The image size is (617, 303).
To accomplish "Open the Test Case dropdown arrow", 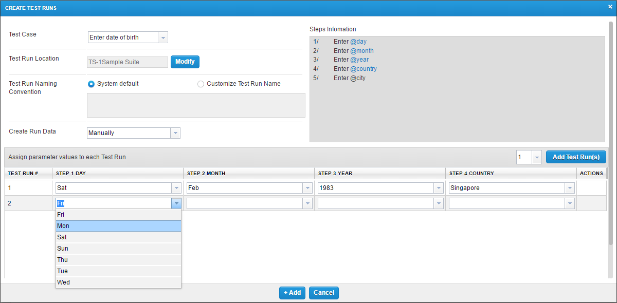I will pos(163,37).
